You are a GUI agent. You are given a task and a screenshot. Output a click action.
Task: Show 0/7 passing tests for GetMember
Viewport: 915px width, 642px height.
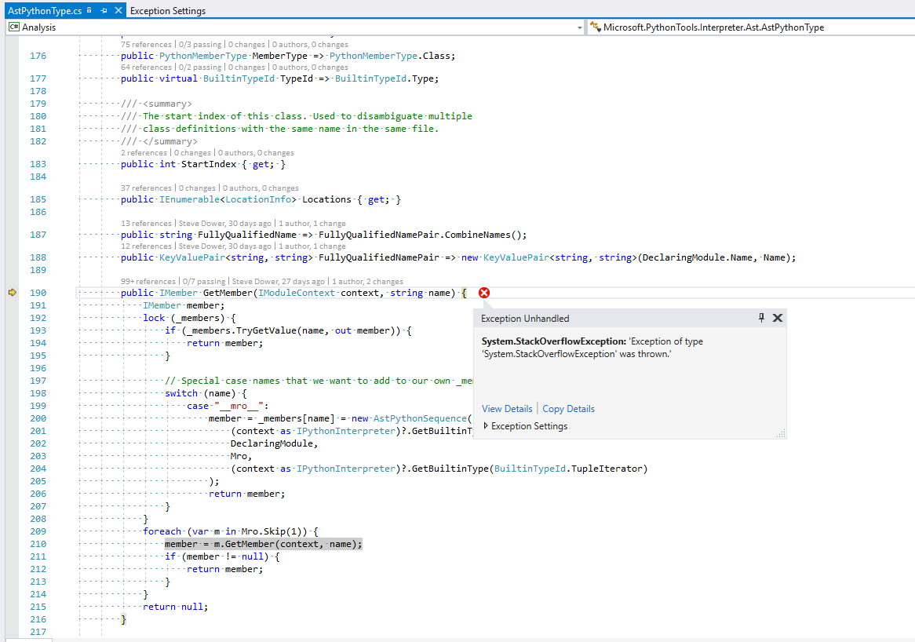[204, 281]
